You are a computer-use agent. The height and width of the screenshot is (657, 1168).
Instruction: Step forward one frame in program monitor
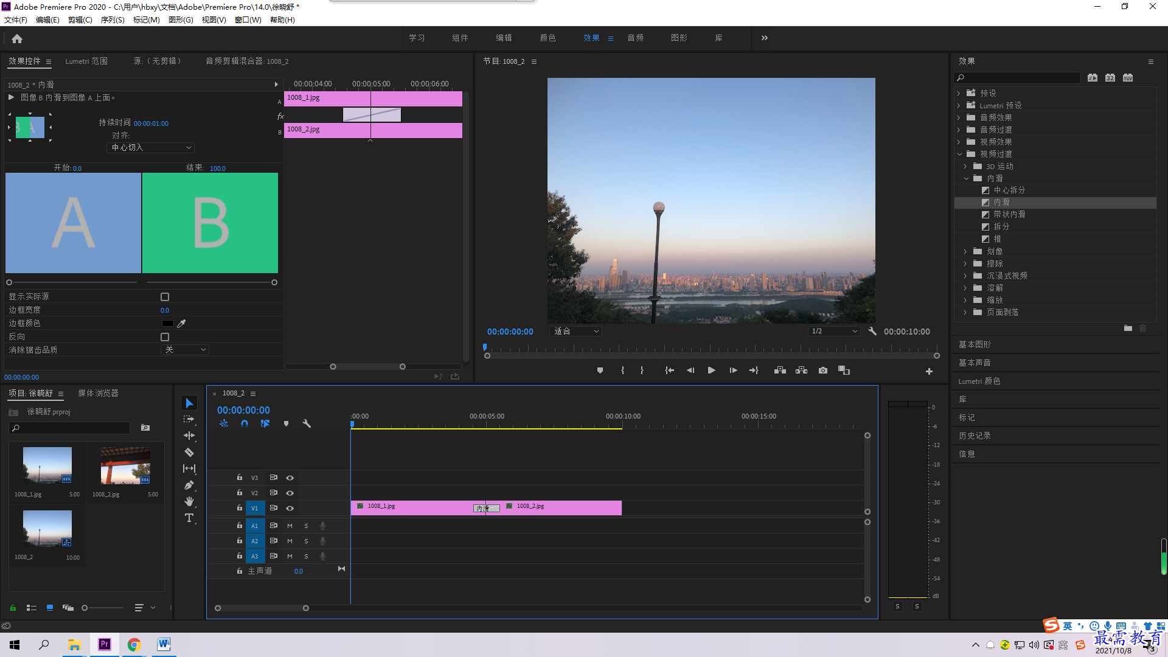coord(733,370)
